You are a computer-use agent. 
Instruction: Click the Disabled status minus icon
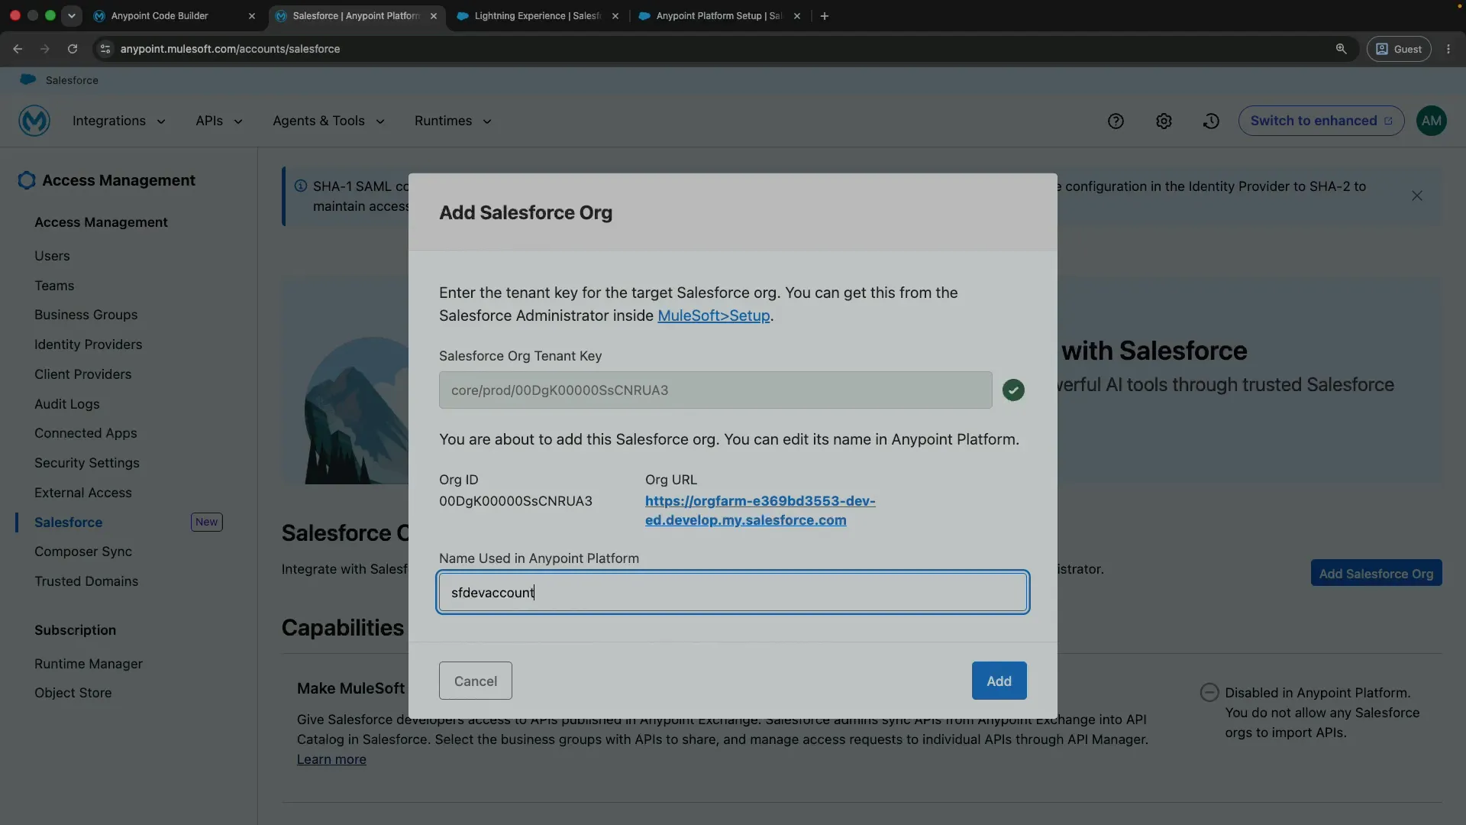1209,692
